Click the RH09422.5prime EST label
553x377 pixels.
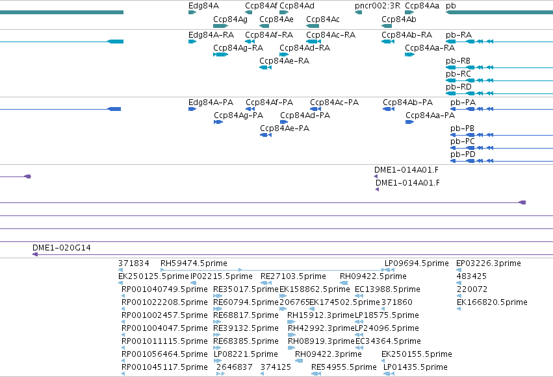coord(373,276)
